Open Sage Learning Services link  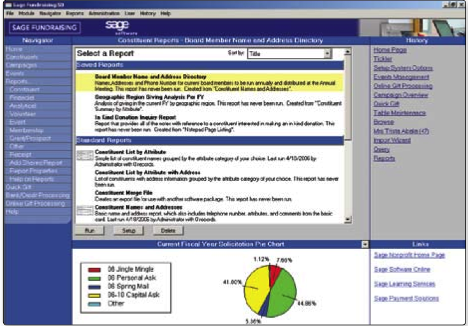(x=404, y=284)
